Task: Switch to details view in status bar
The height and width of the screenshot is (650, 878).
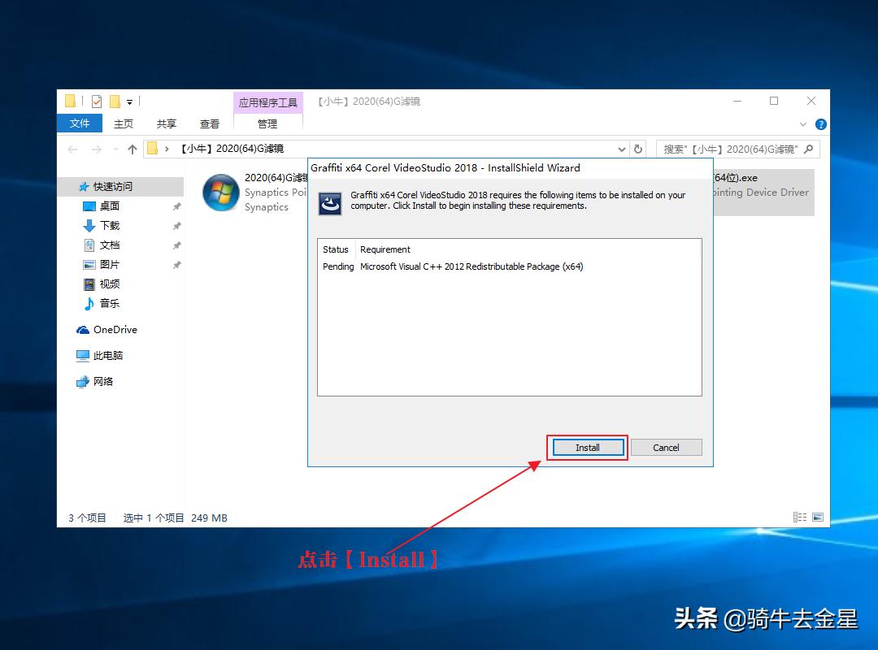Action: 800,518
